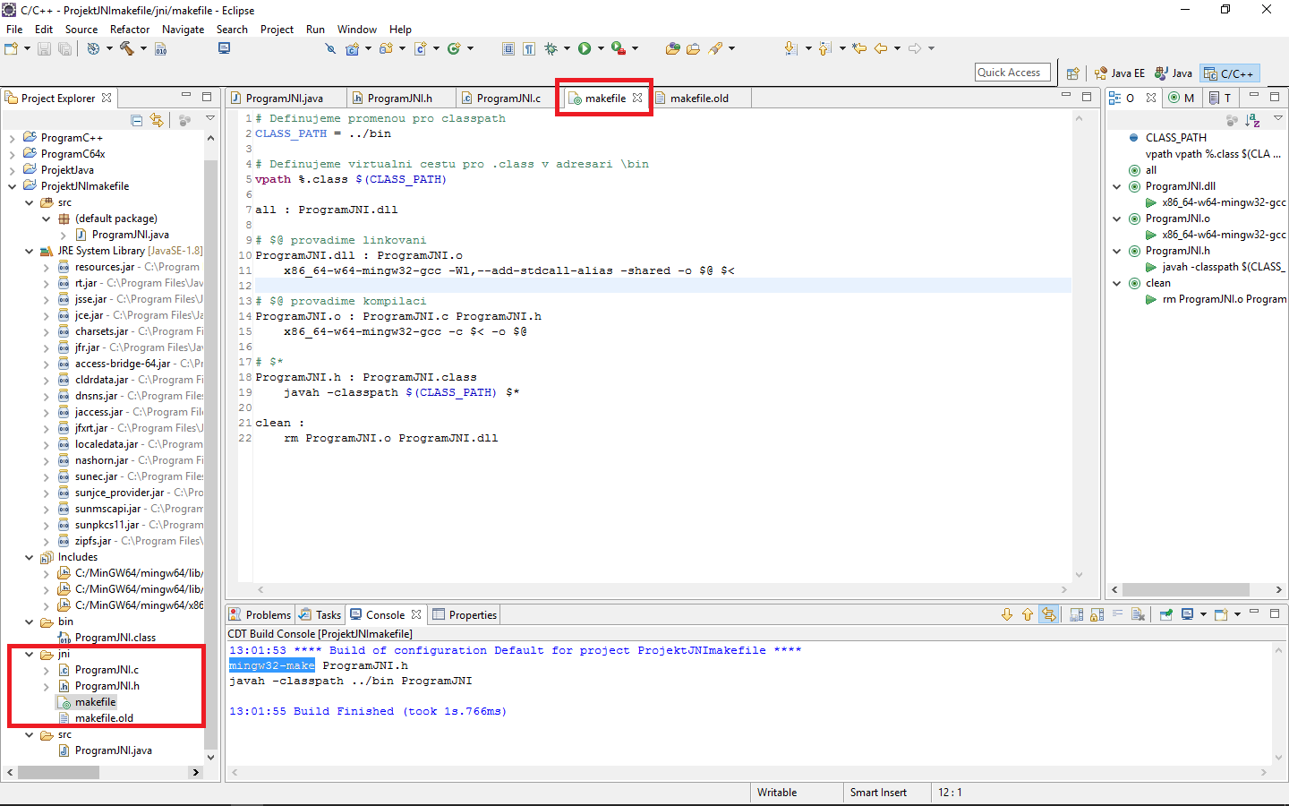
Task: Show whitespace characters in the editor
Action: (530, 48)
